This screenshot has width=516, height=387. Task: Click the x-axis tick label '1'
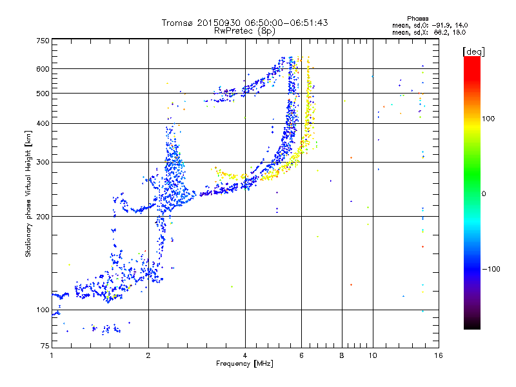52,355
